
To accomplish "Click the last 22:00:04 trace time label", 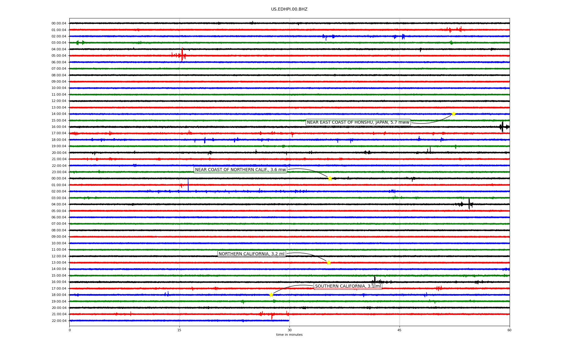I will point(59,321).
